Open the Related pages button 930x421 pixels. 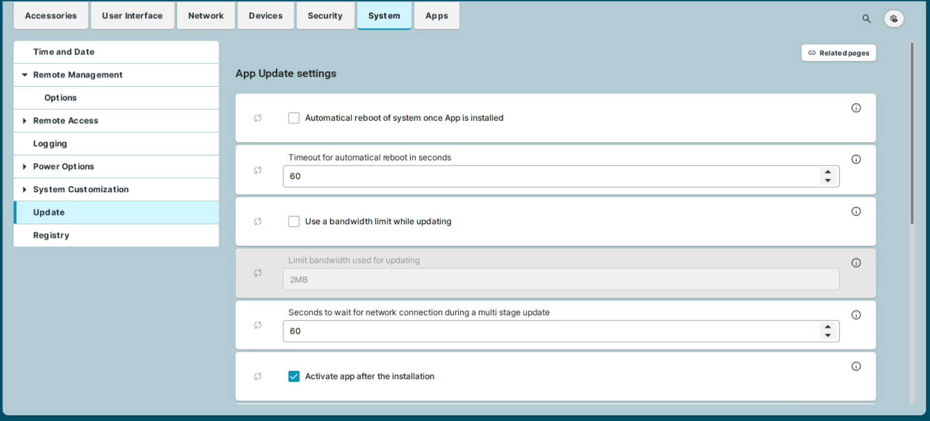838,53
